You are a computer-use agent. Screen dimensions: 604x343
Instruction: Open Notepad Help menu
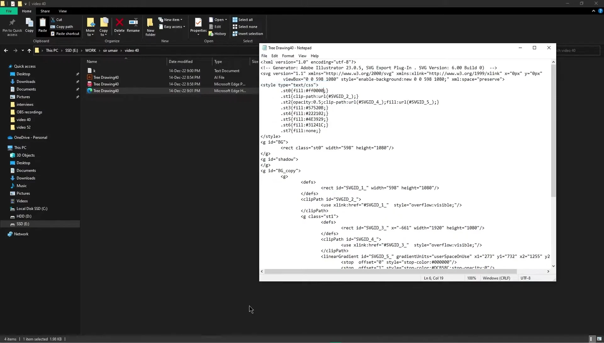coord(315,56)
